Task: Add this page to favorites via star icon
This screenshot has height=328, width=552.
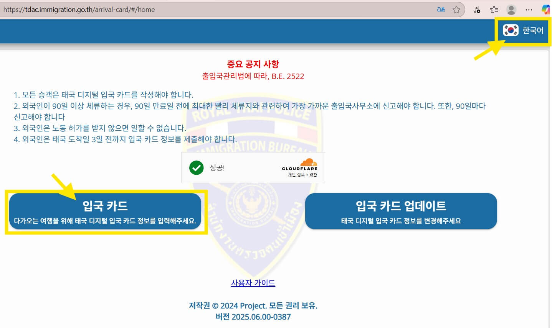Action: click(x=457, y=10)
